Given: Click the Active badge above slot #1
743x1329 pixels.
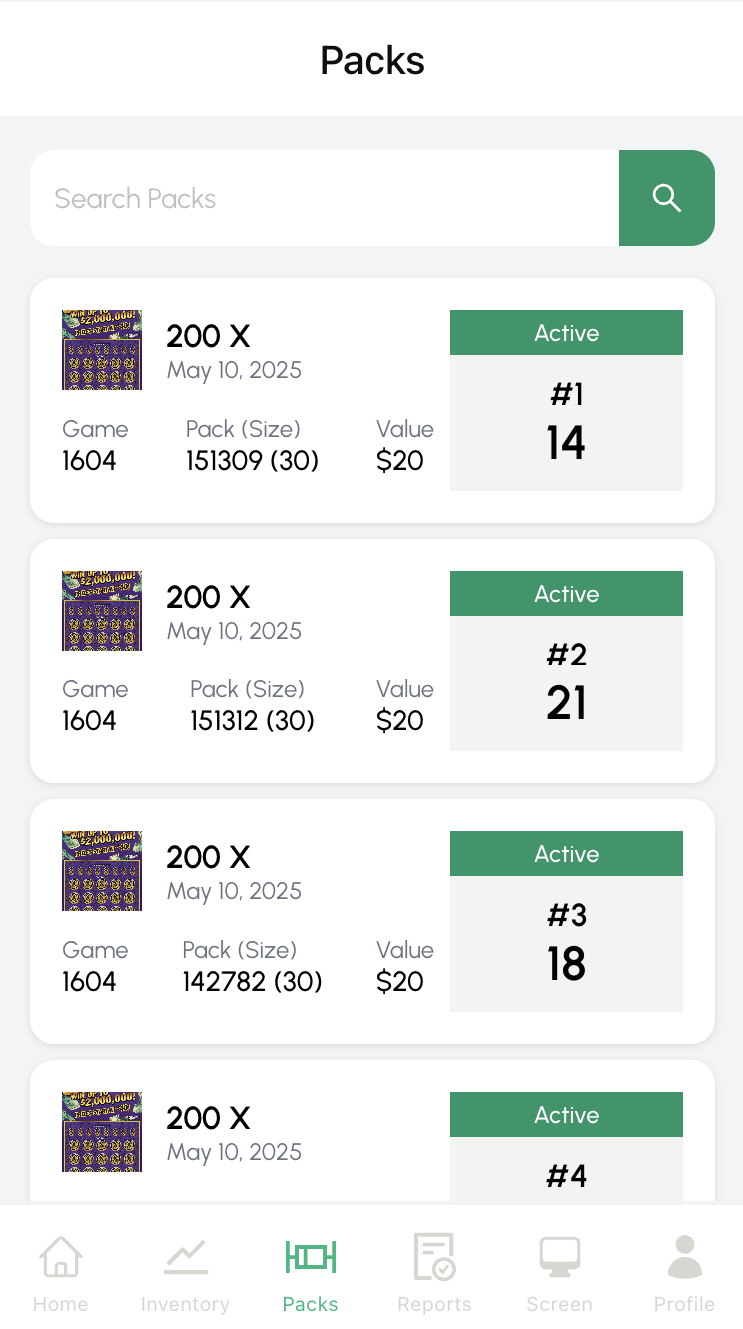Looking at the screenshot, I should click(566, 333).
